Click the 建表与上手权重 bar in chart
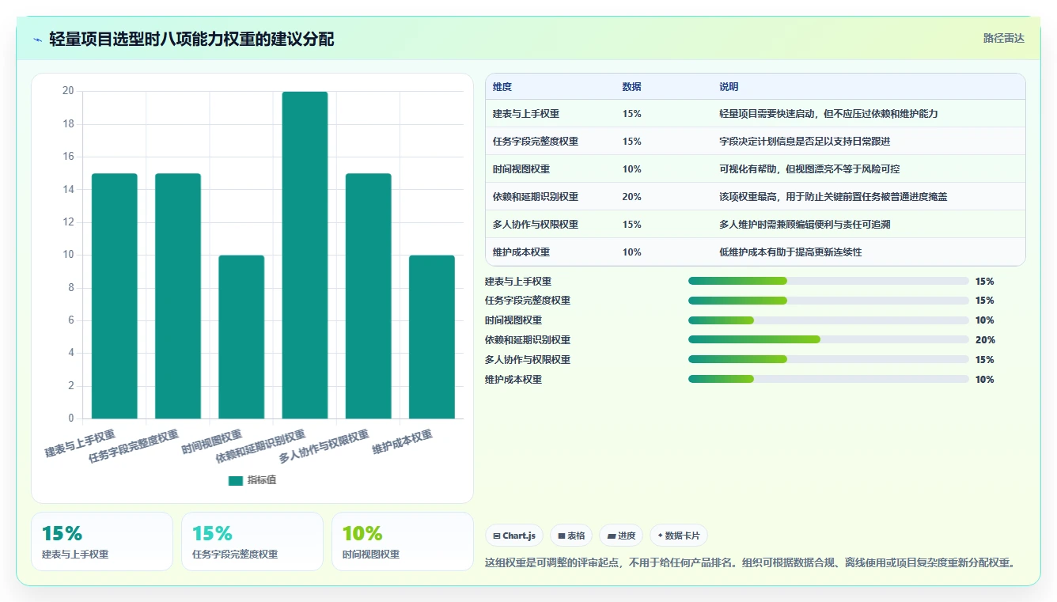This screenshot has height=602, width=1057. tap(115, 296)
